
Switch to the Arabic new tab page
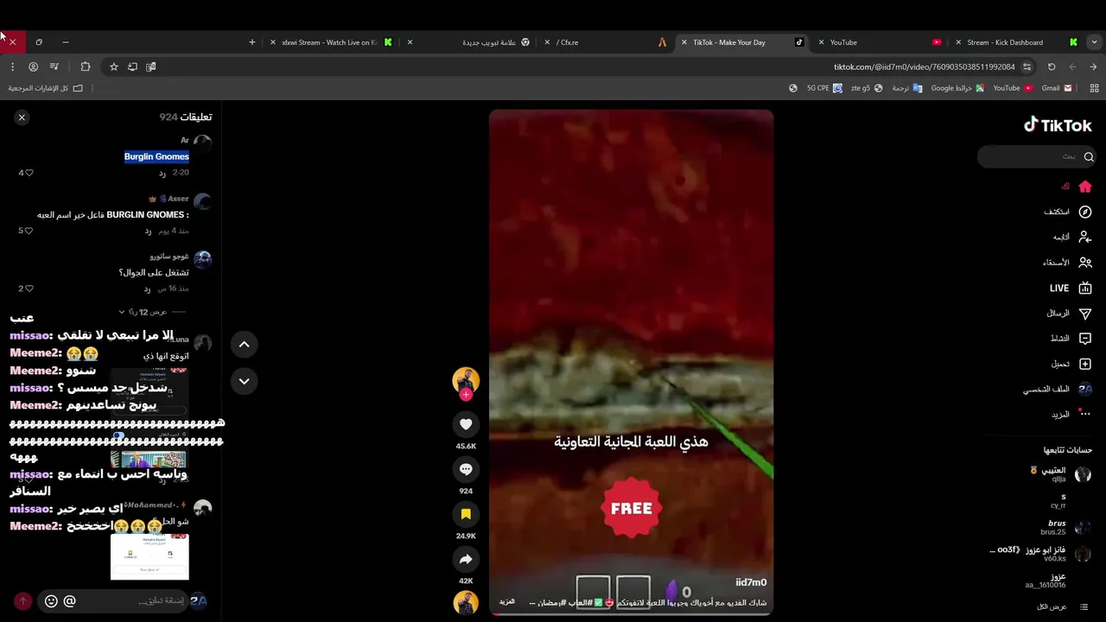467,42
